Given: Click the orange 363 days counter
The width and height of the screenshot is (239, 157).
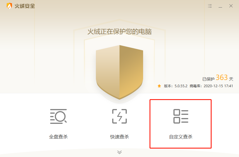Looking at the screenshot, I should 222,78.
